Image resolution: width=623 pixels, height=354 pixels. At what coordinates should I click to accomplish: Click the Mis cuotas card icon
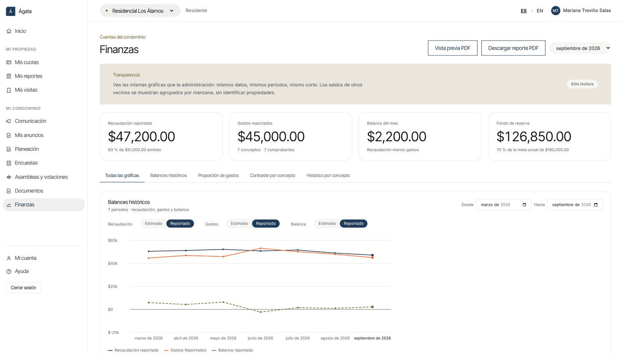pos(9,62)
